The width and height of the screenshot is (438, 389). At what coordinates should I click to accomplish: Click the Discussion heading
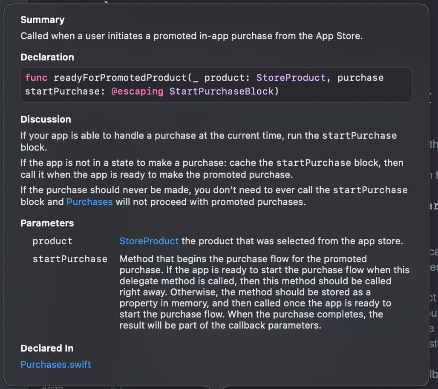(x=46, y=120)
